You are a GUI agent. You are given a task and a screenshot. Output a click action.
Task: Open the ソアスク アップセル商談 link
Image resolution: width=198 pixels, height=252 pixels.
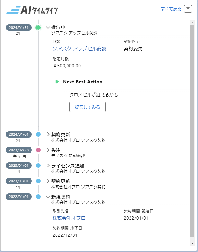click(x=79, y=49)
